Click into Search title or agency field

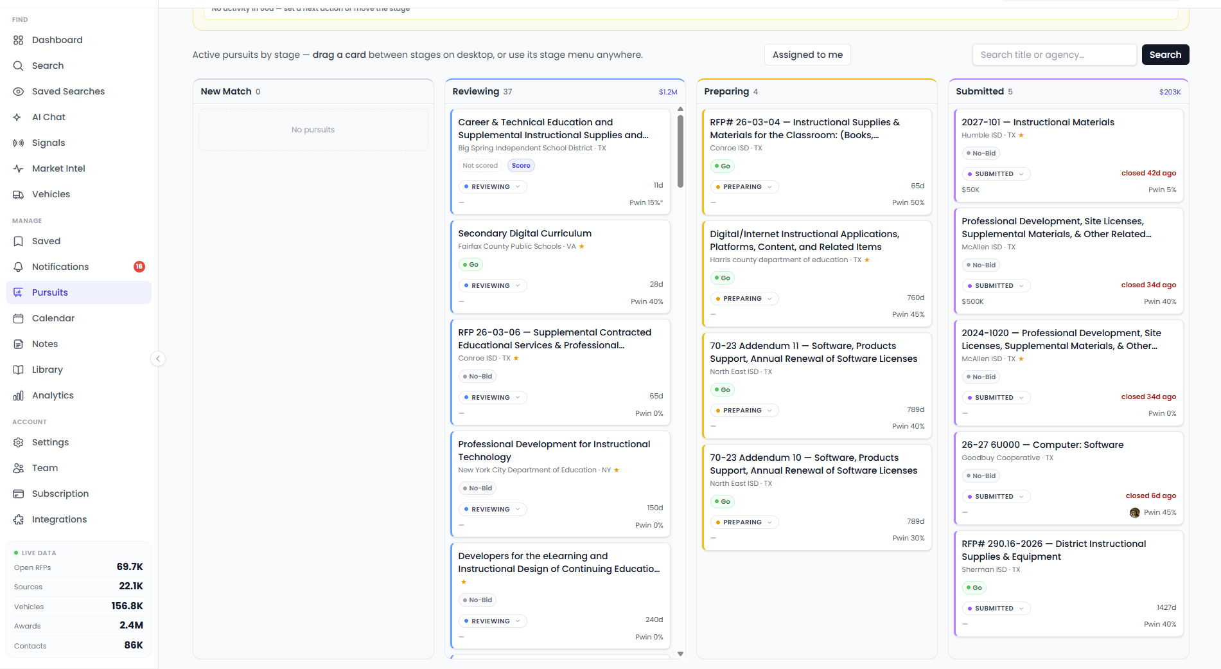click(1054, 55)
